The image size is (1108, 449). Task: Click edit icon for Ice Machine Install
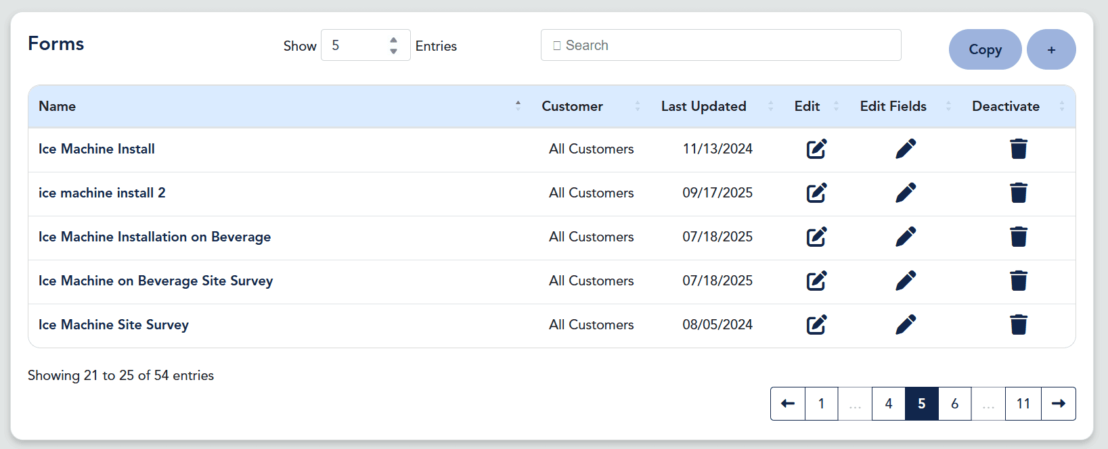pos(816,149)
